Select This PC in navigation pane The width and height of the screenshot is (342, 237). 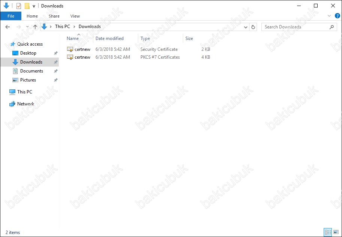coord(25,92)
